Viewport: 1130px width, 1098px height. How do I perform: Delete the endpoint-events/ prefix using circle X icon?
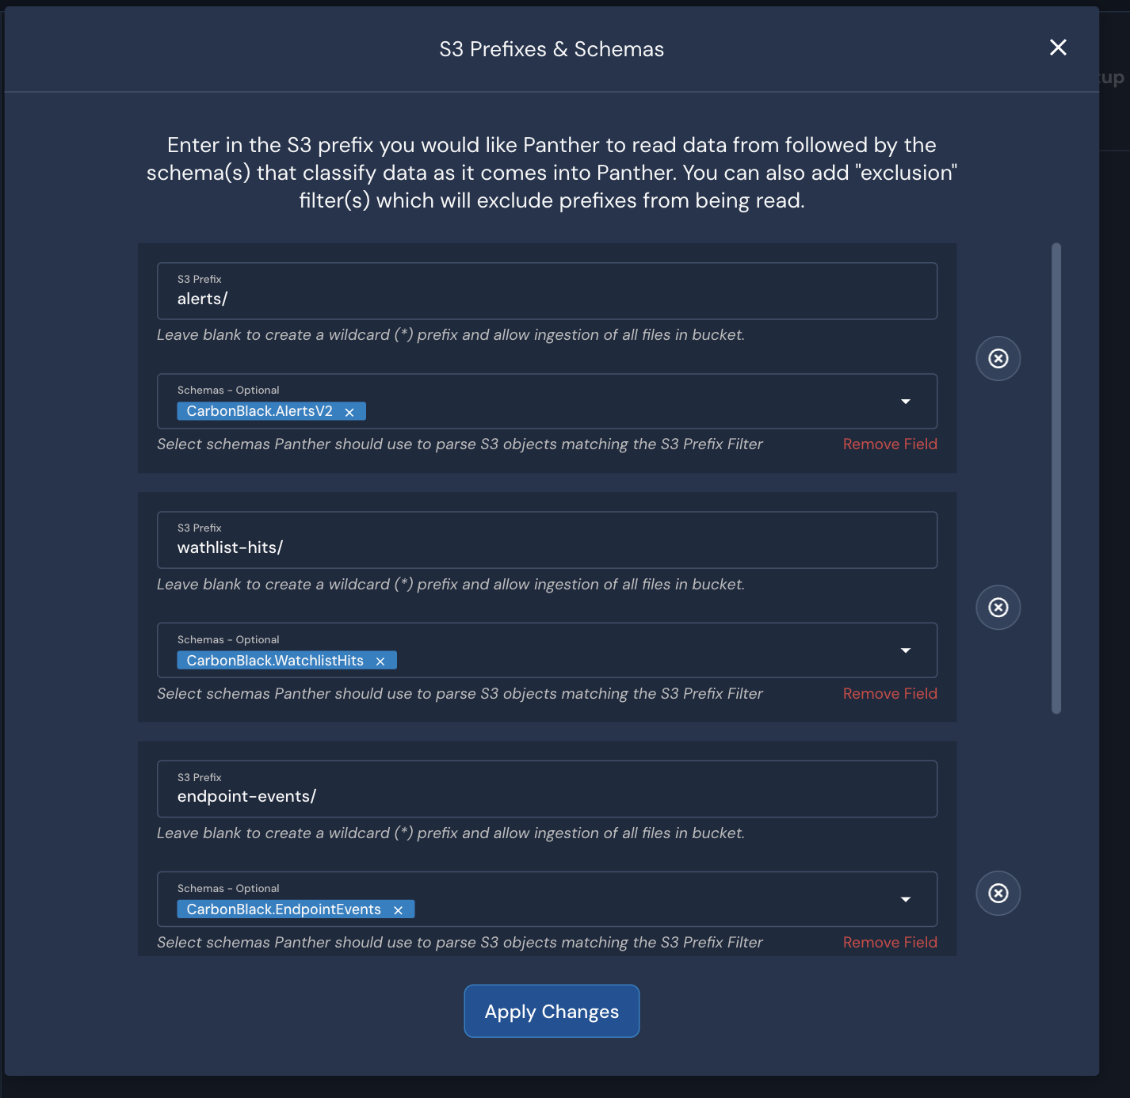pyautogui.click(x=998, y=894)
